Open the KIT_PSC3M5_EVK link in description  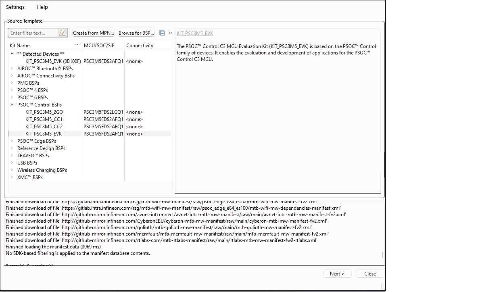pyautogui.click(x=195, y=33)
